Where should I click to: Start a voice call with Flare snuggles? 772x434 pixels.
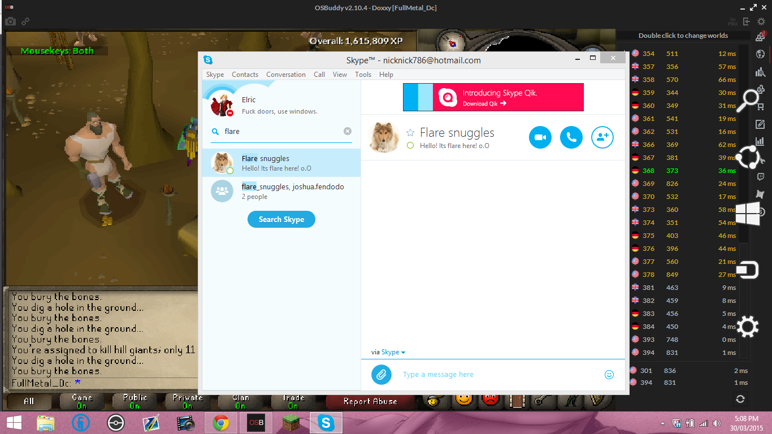571,137
